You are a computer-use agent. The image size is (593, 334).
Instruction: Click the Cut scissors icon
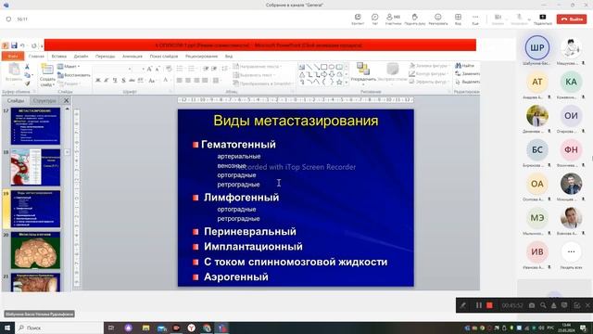coord(27,67)
